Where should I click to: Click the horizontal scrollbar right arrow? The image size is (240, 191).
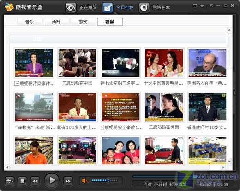click(223, 167)
